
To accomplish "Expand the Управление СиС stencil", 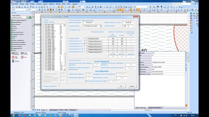I will pos(21,48).
